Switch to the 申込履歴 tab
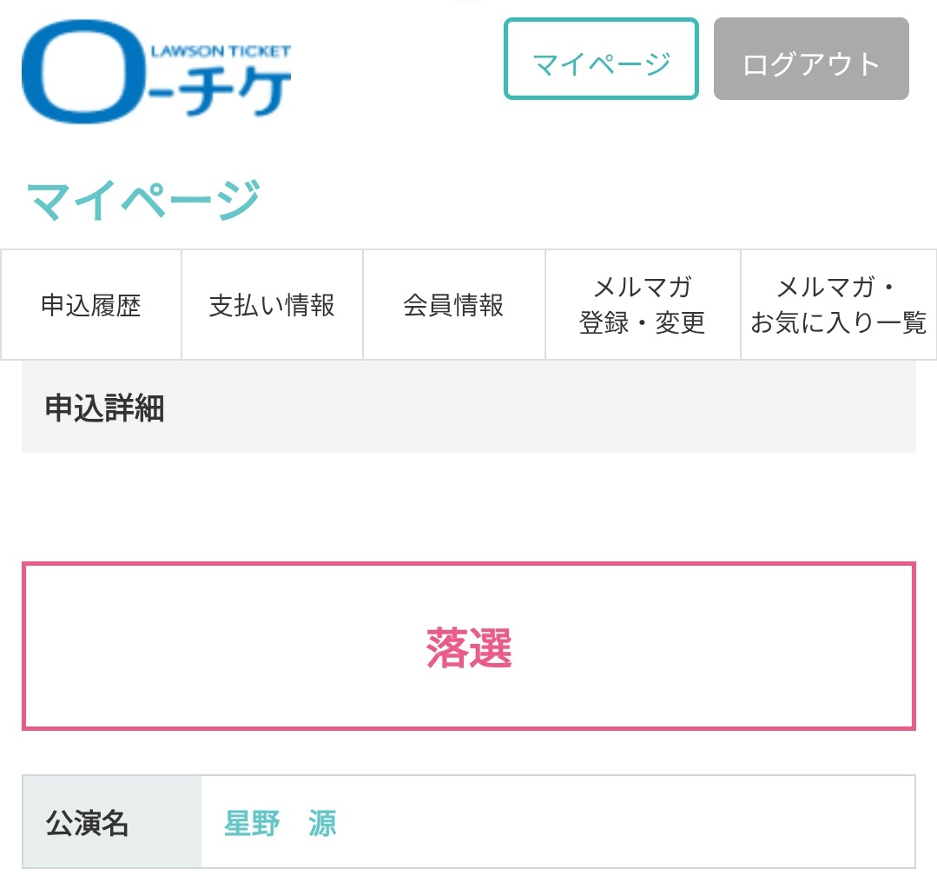The width and height of the screenshot is (937, 889). point(91,305)
